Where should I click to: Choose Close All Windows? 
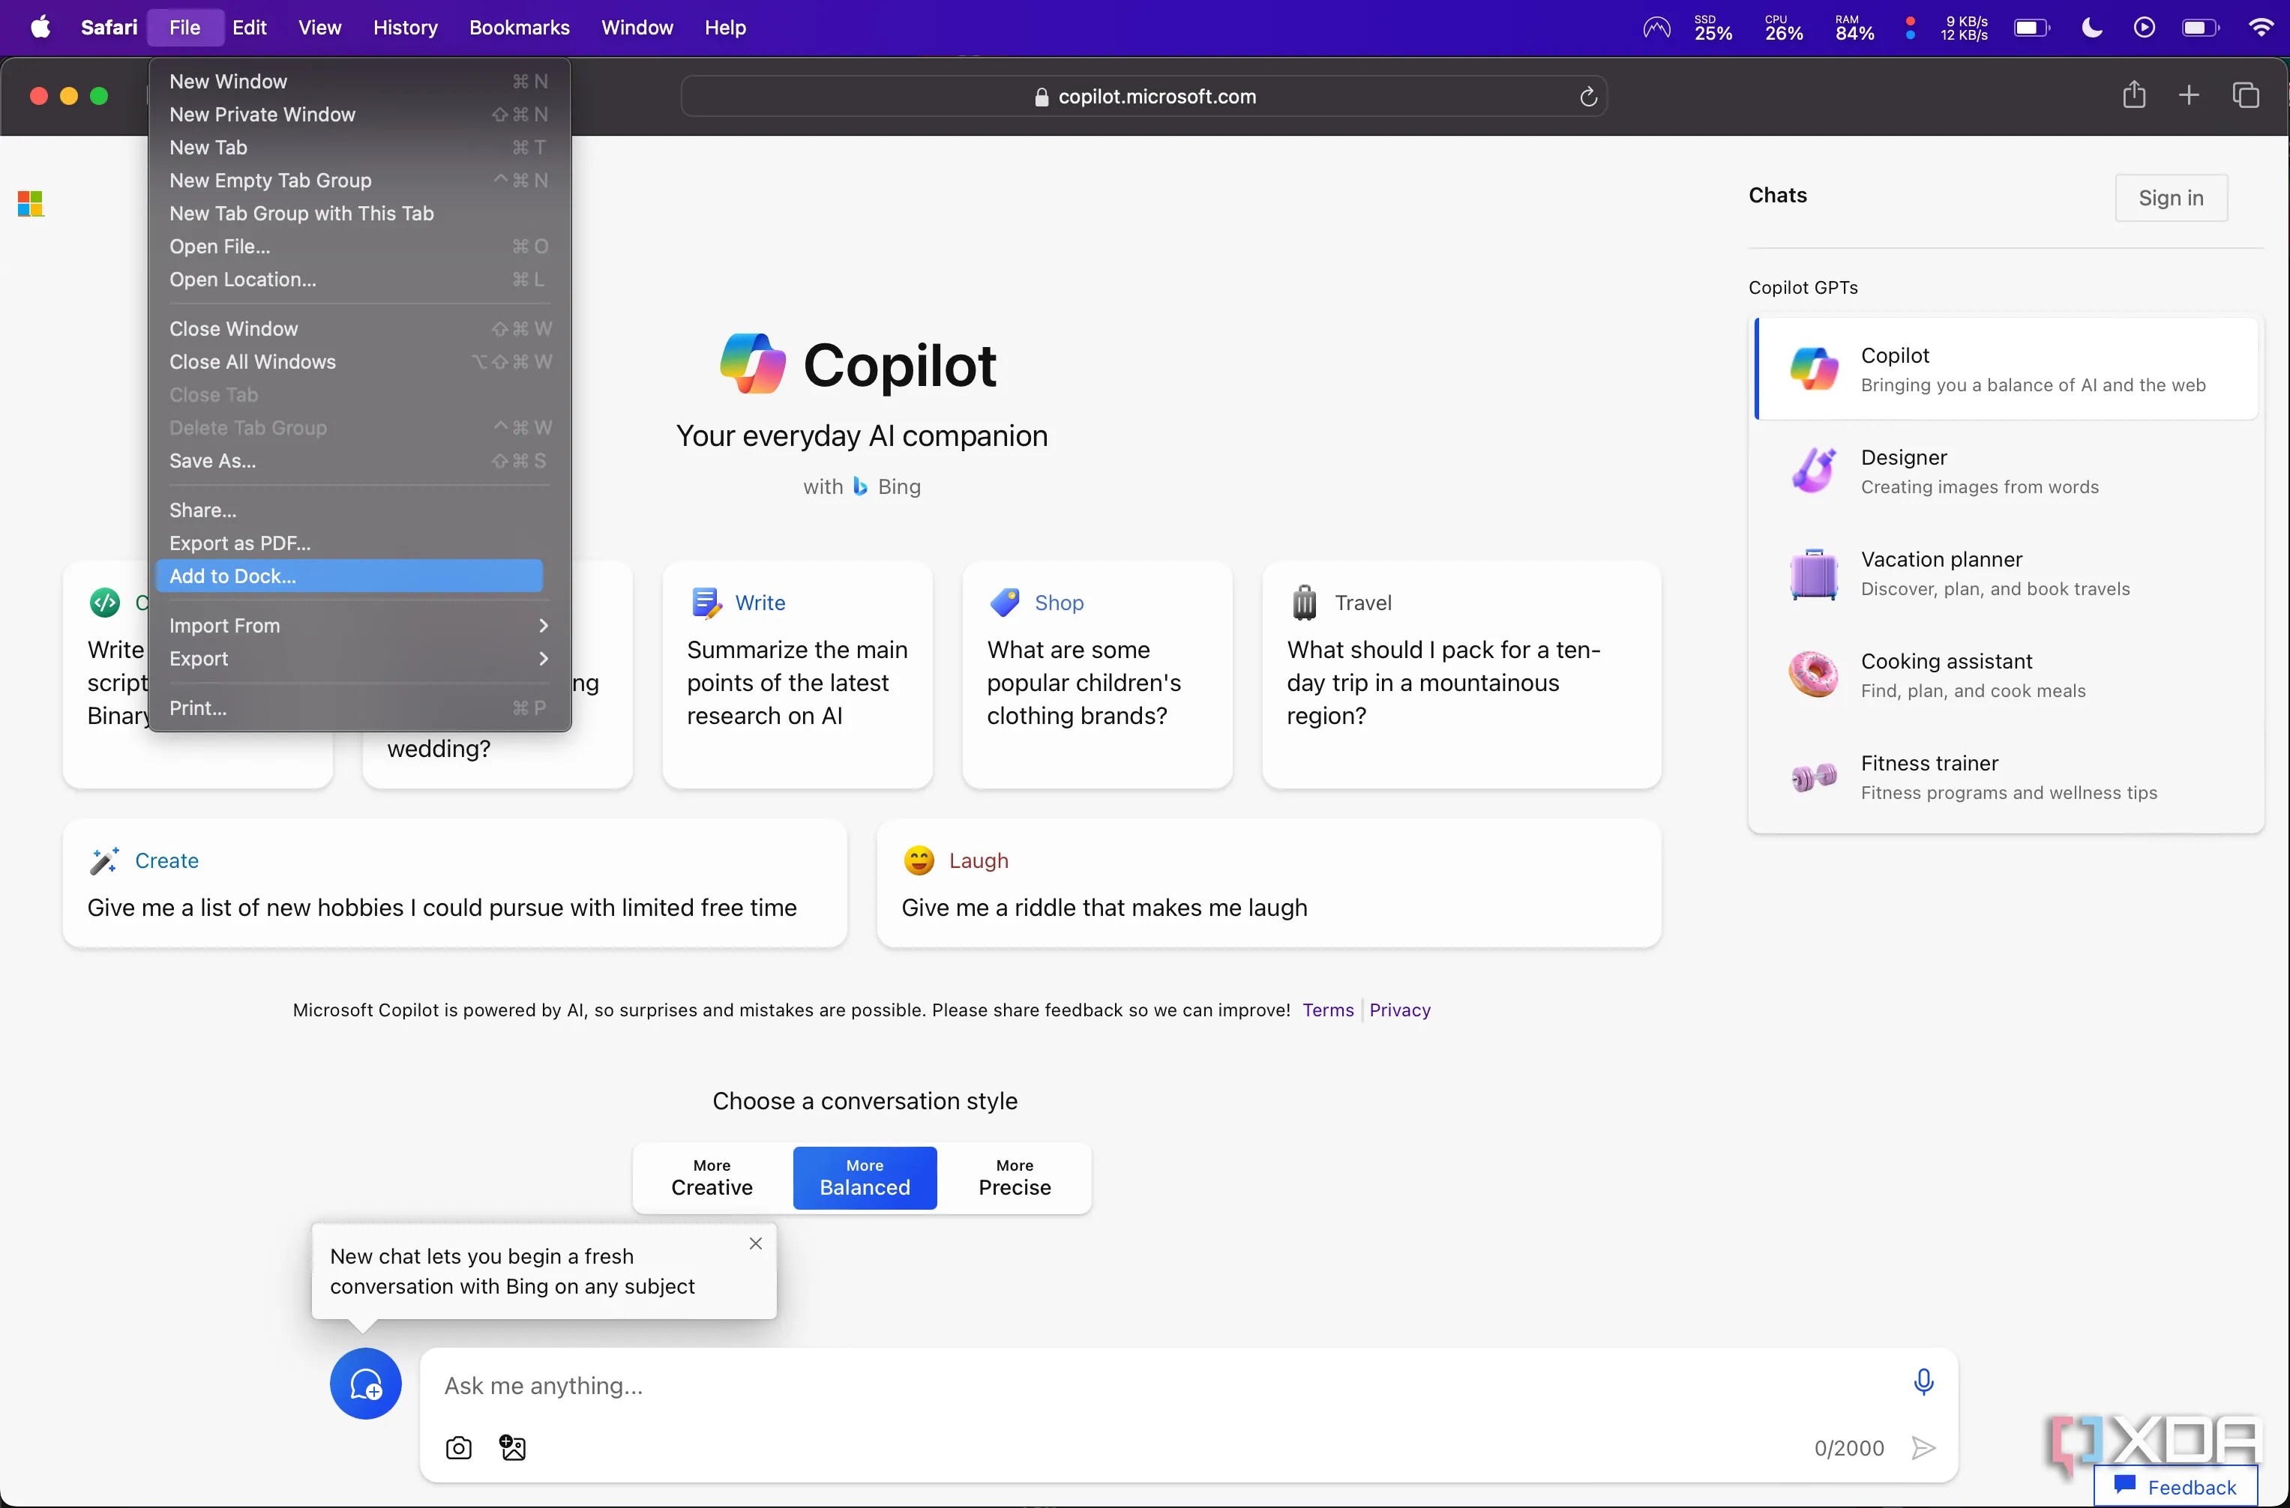click(x=360, y=361)
